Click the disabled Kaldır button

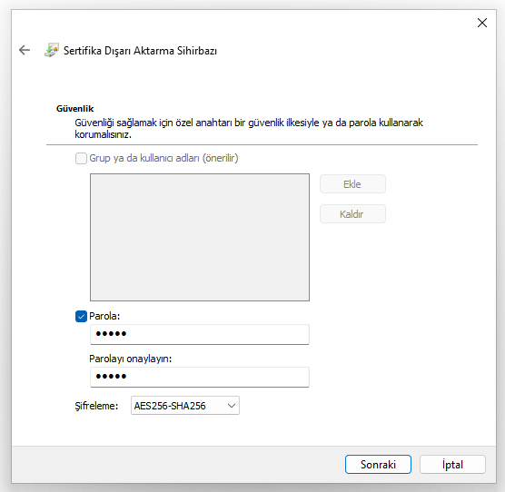352,214
